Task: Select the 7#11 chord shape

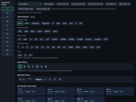Action: click(x=98, y=47)
